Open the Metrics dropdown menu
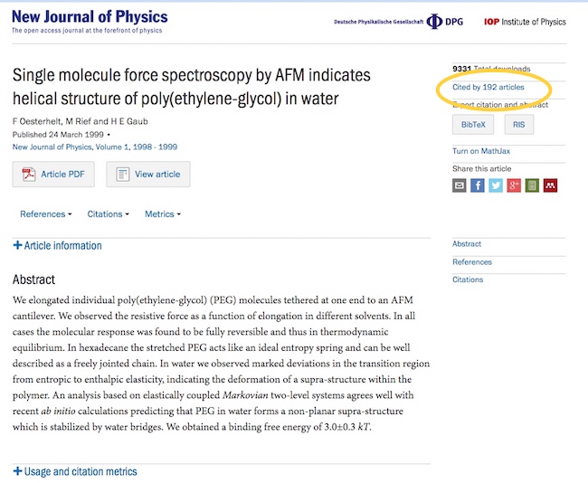The height and width of the screenshot is (483, 588). [x=163, y=214]
